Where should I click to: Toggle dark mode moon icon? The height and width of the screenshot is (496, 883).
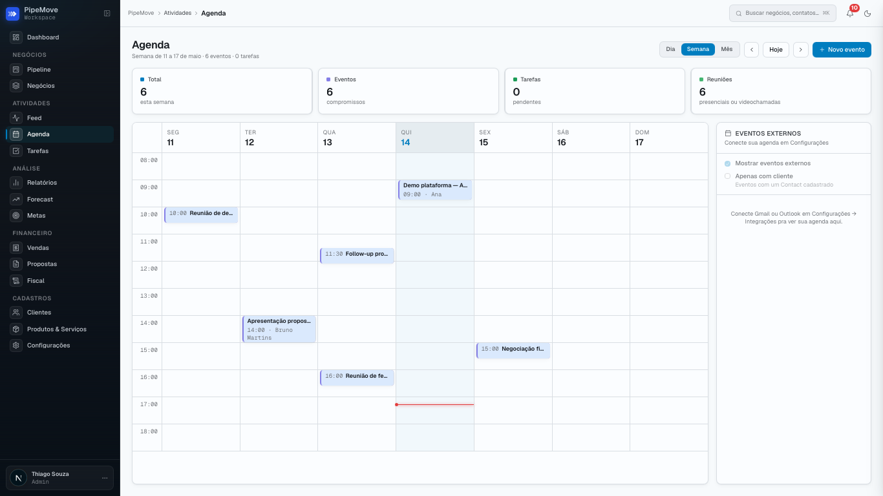tap(867, 13)
